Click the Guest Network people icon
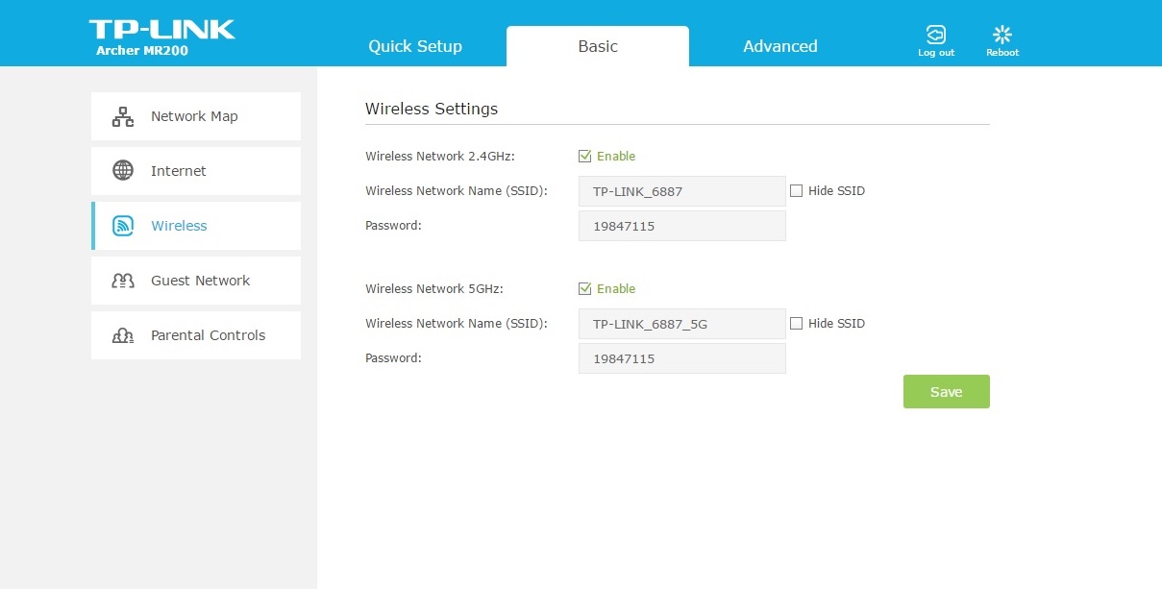 tap(123, 281)
